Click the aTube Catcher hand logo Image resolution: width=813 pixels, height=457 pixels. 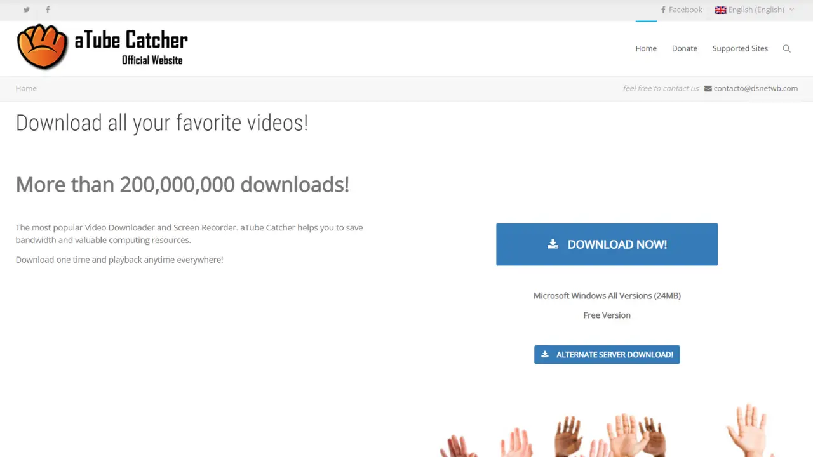point(42,46)
